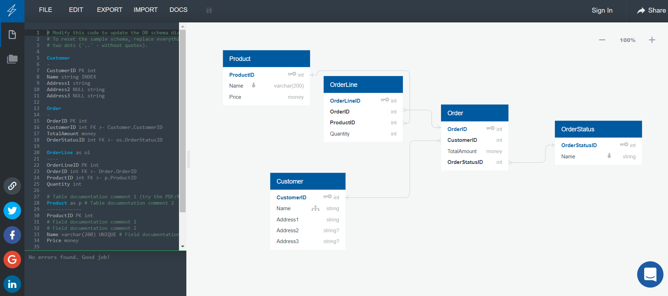
Task: Select the Customer table header
Action: [308, 181]
